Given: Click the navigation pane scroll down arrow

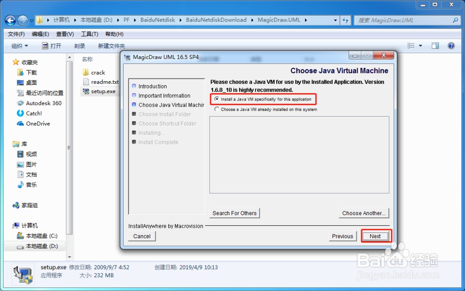Looking at the screenshot, I should (70, 257).
